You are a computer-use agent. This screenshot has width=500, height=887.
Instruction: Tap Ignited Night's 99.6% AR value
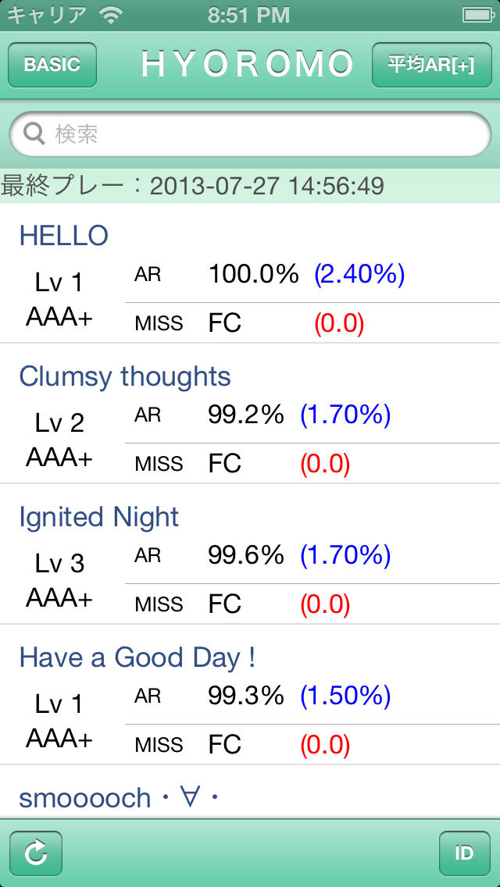[x=245, y=555]
